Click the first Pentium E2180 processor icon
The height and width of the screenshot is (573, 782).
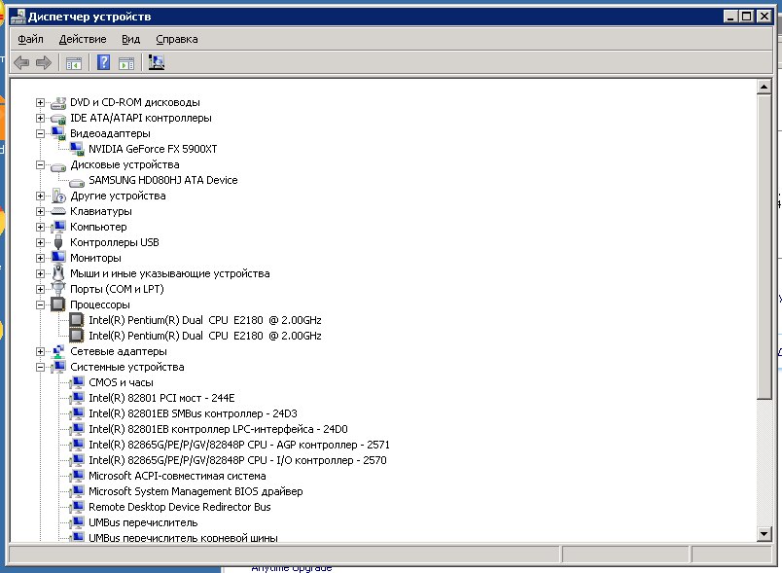[77, 320]
